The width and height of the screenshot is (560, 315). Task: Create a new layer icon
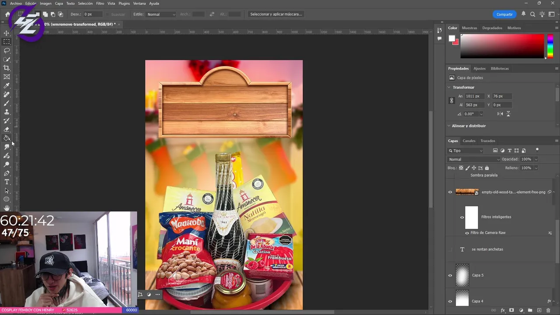[x=539, y=310]
